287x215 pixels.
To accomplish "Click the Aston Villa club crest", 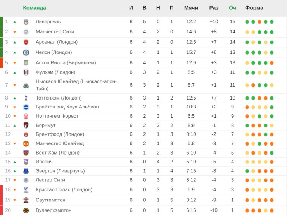I will pos(26,63).
